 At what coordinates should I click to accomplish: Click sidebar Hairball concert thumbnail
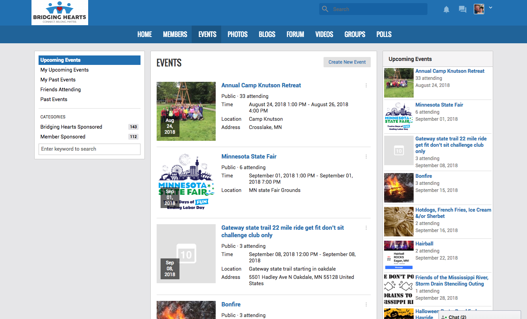point(399,255)
